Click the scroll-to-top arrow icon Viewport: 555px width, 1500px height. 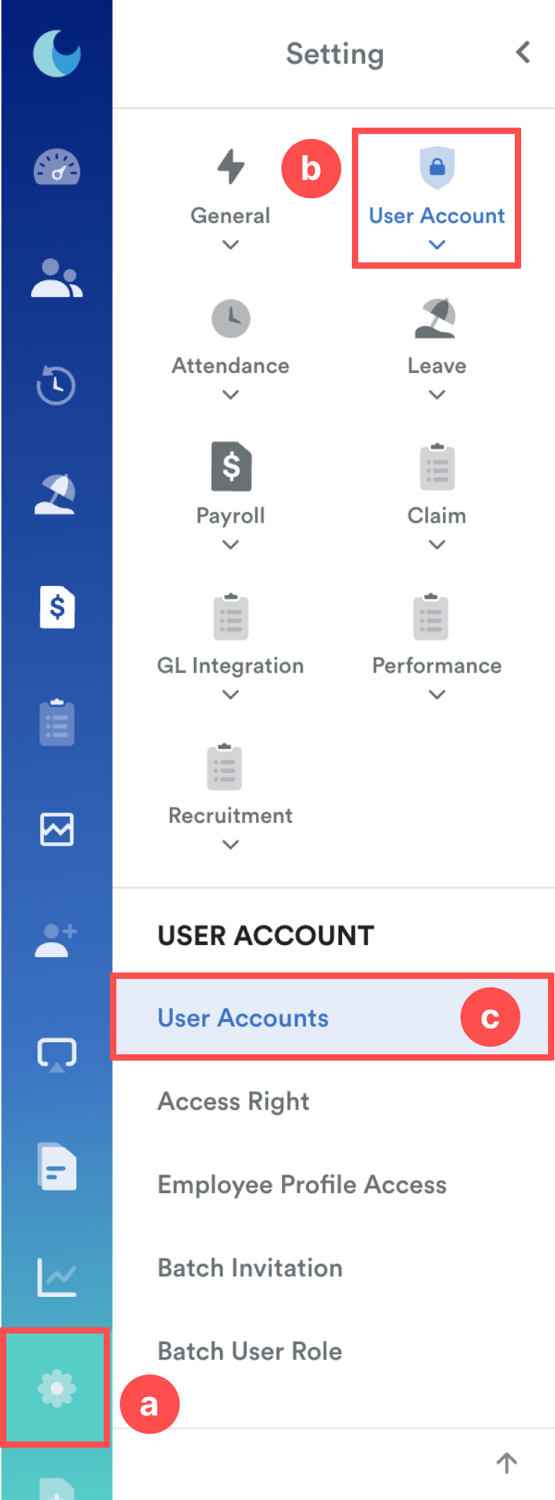tap(506, 1463)
